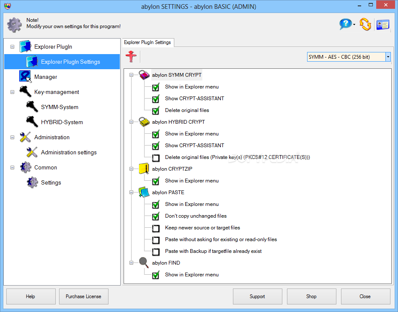Click the abylon PASTE clipboard icon
Screen dimensions: 398x312
(x=144, y=192)
